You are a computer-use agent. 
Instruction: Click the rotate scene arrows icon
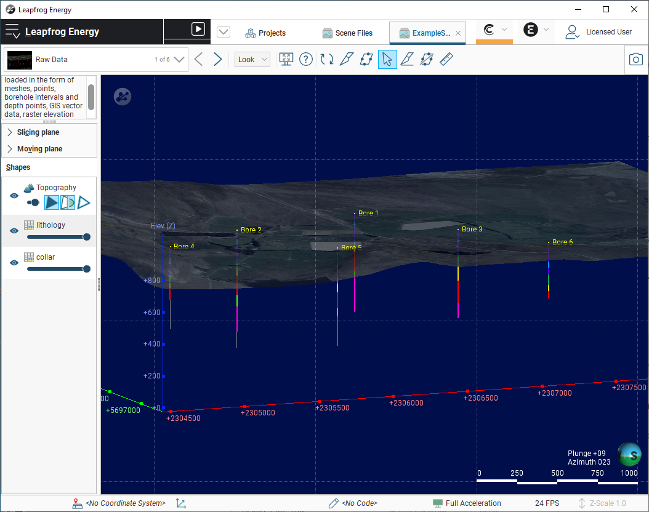(x=327, y=59)
